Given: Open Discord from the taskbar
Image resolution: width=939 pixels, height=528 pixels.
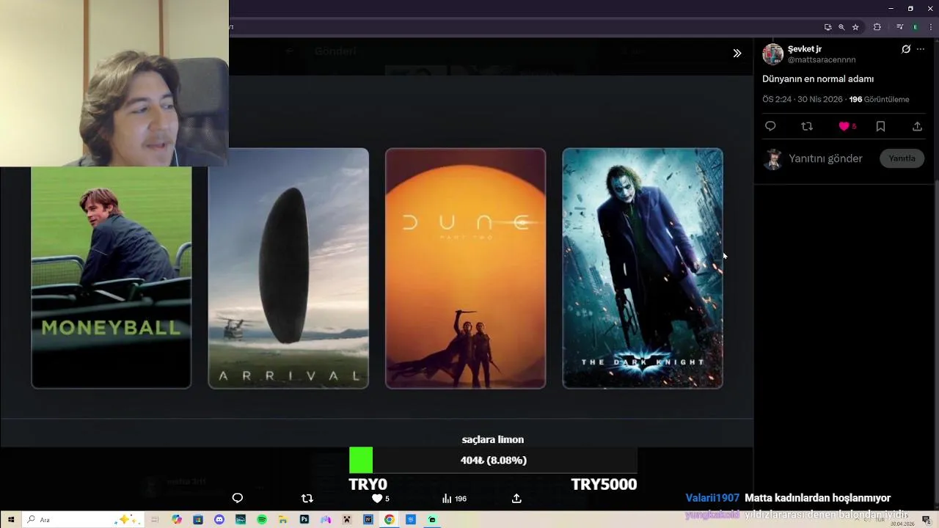Looking at the screenshot, I should (x=219, y=519).
